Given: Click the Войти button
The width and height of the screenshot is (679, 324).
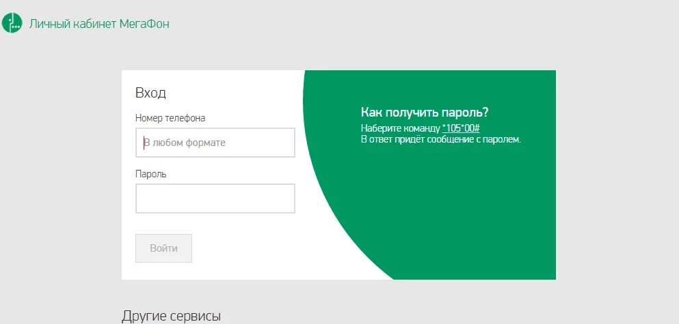Looking at the screenshot, I should click(163, 248).
